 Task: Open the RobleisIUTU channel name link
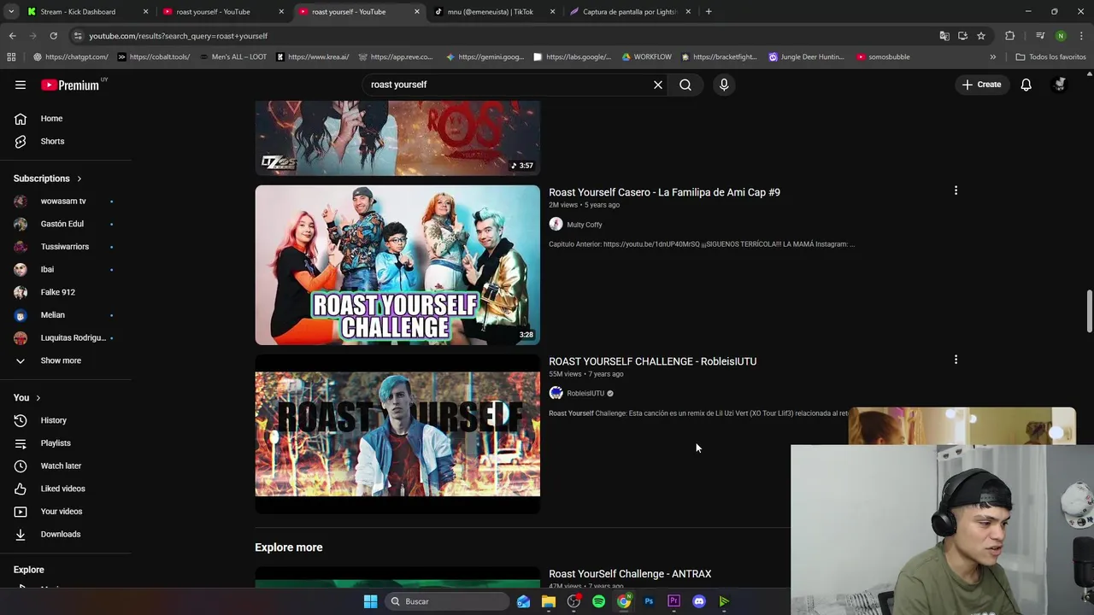[x=585, y=394]
